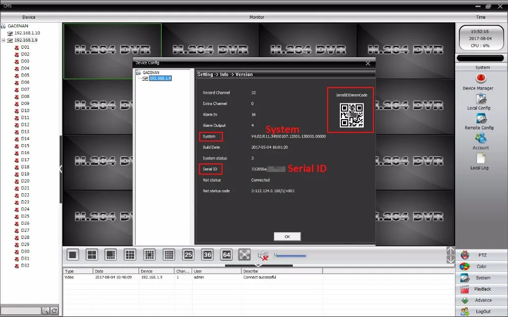
Task: Click the LogOut button
Action: pos(482,311)
